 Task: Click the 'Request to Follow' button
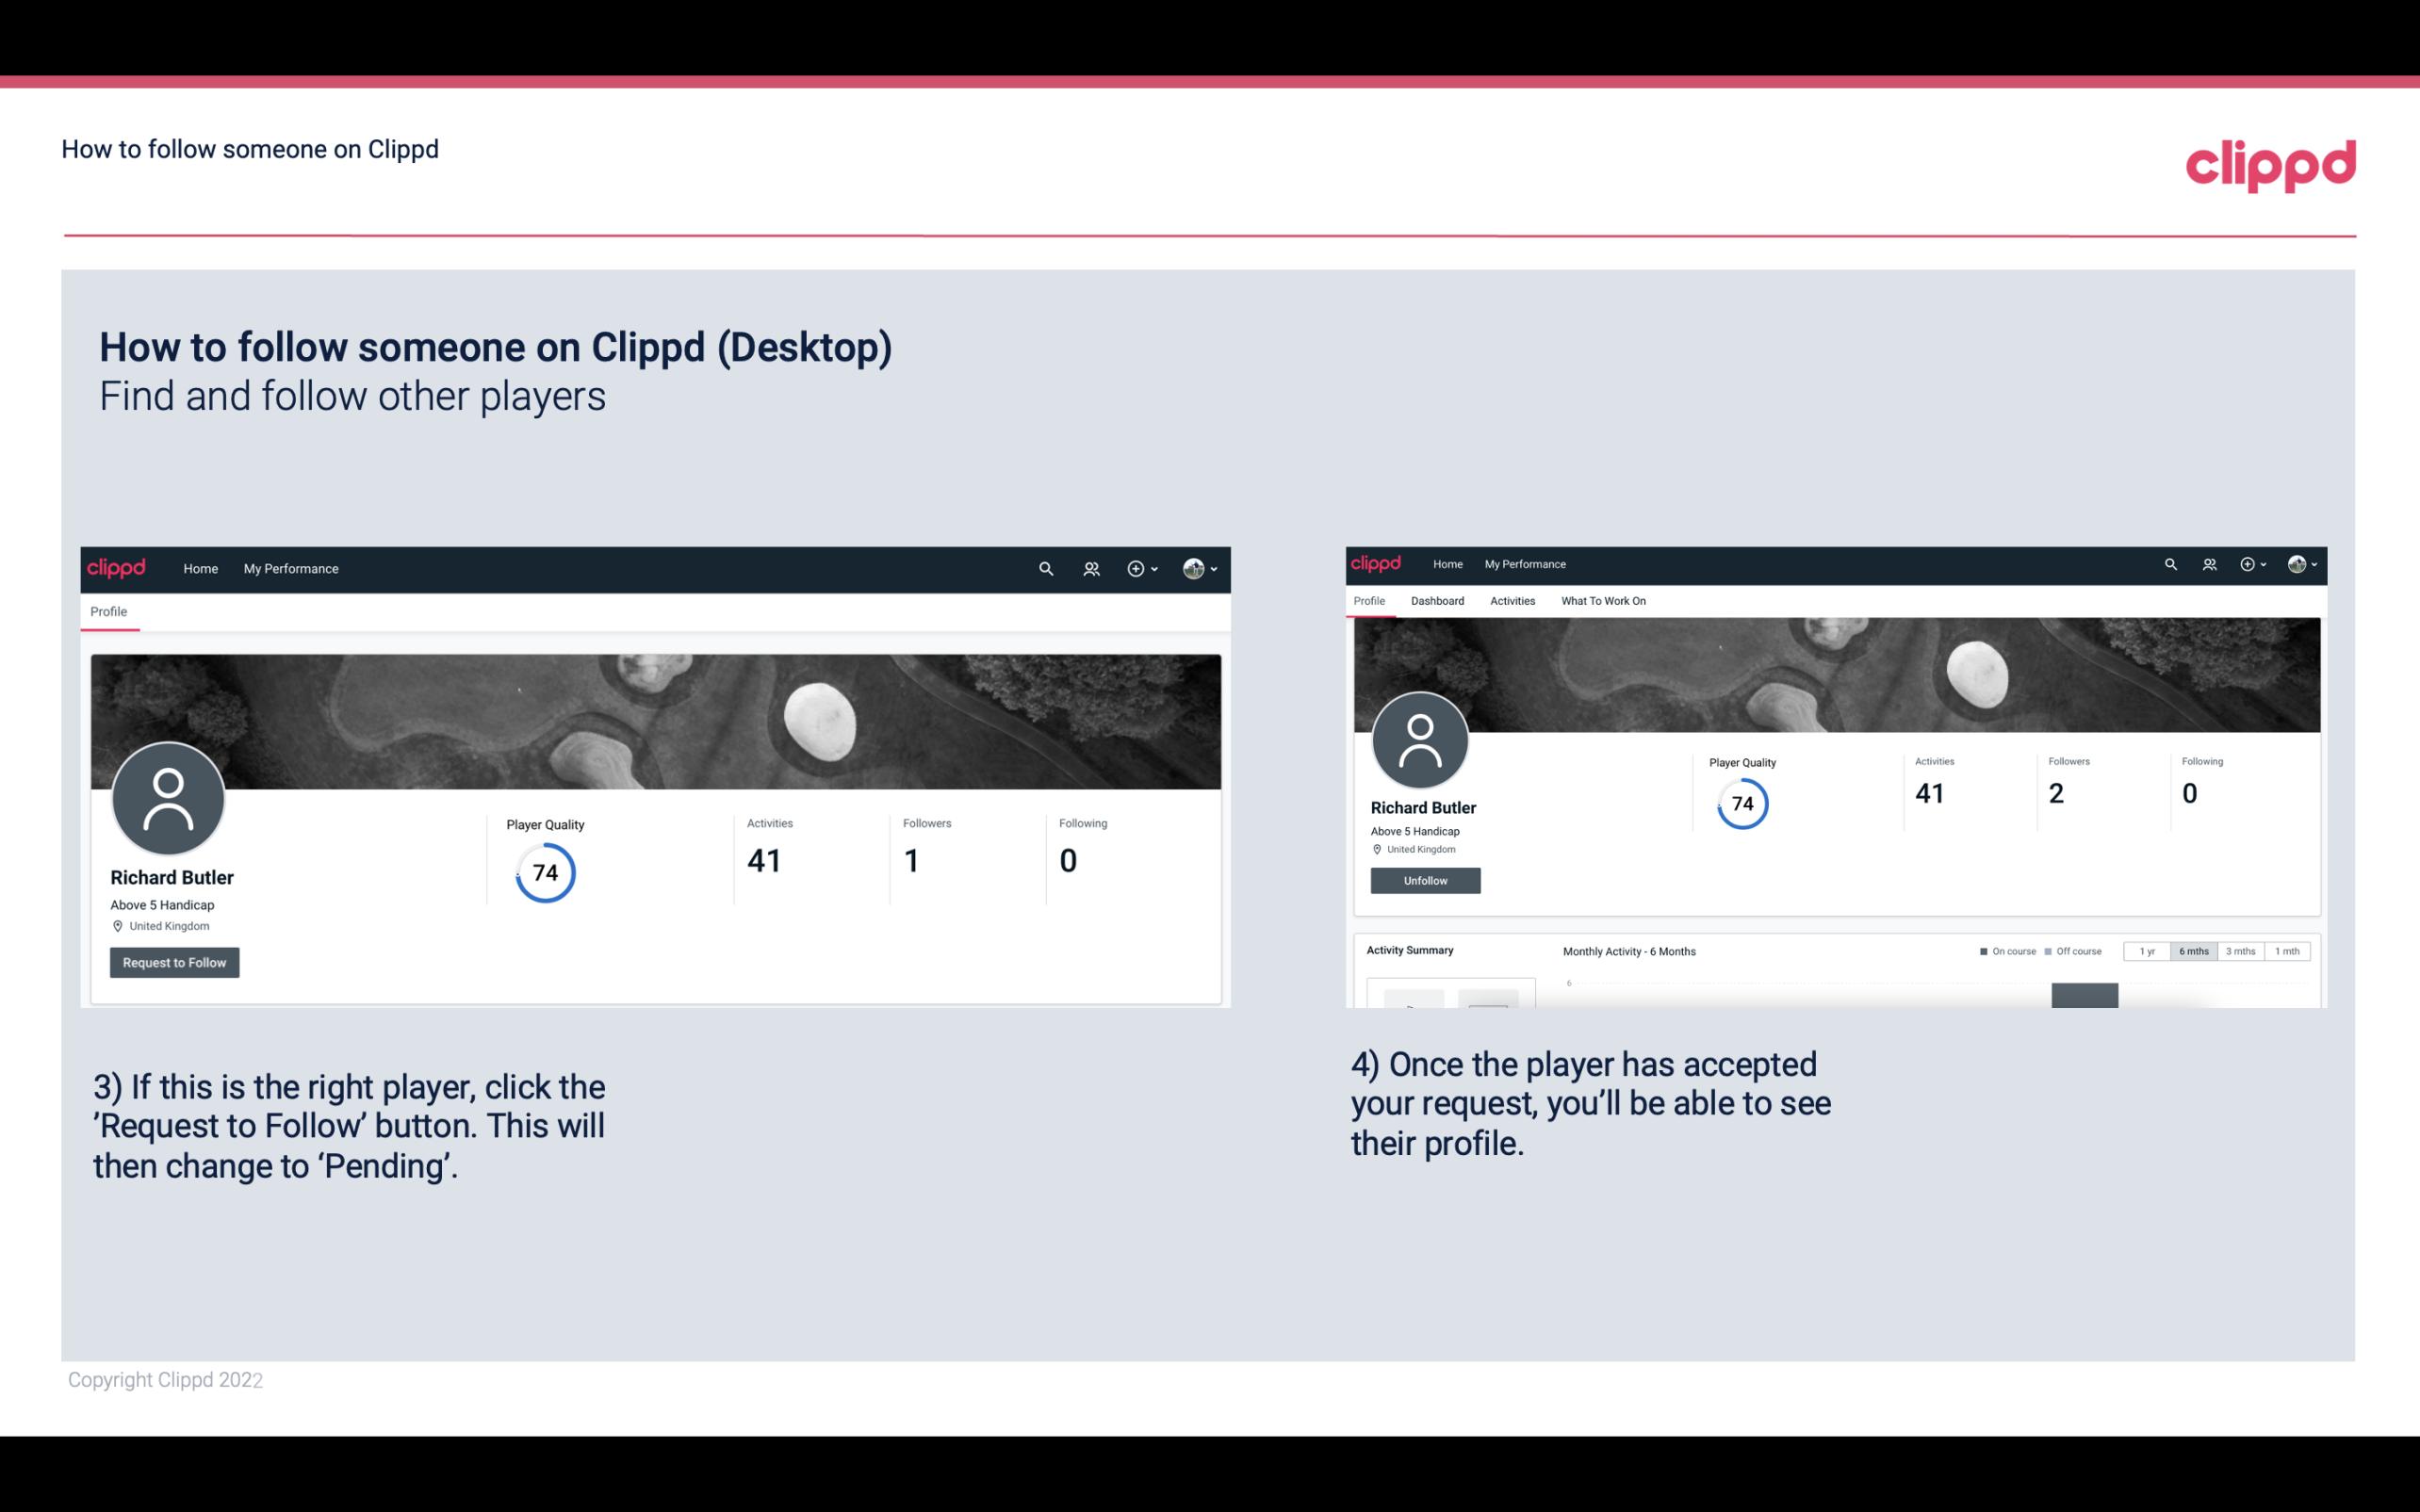(172, 960)
